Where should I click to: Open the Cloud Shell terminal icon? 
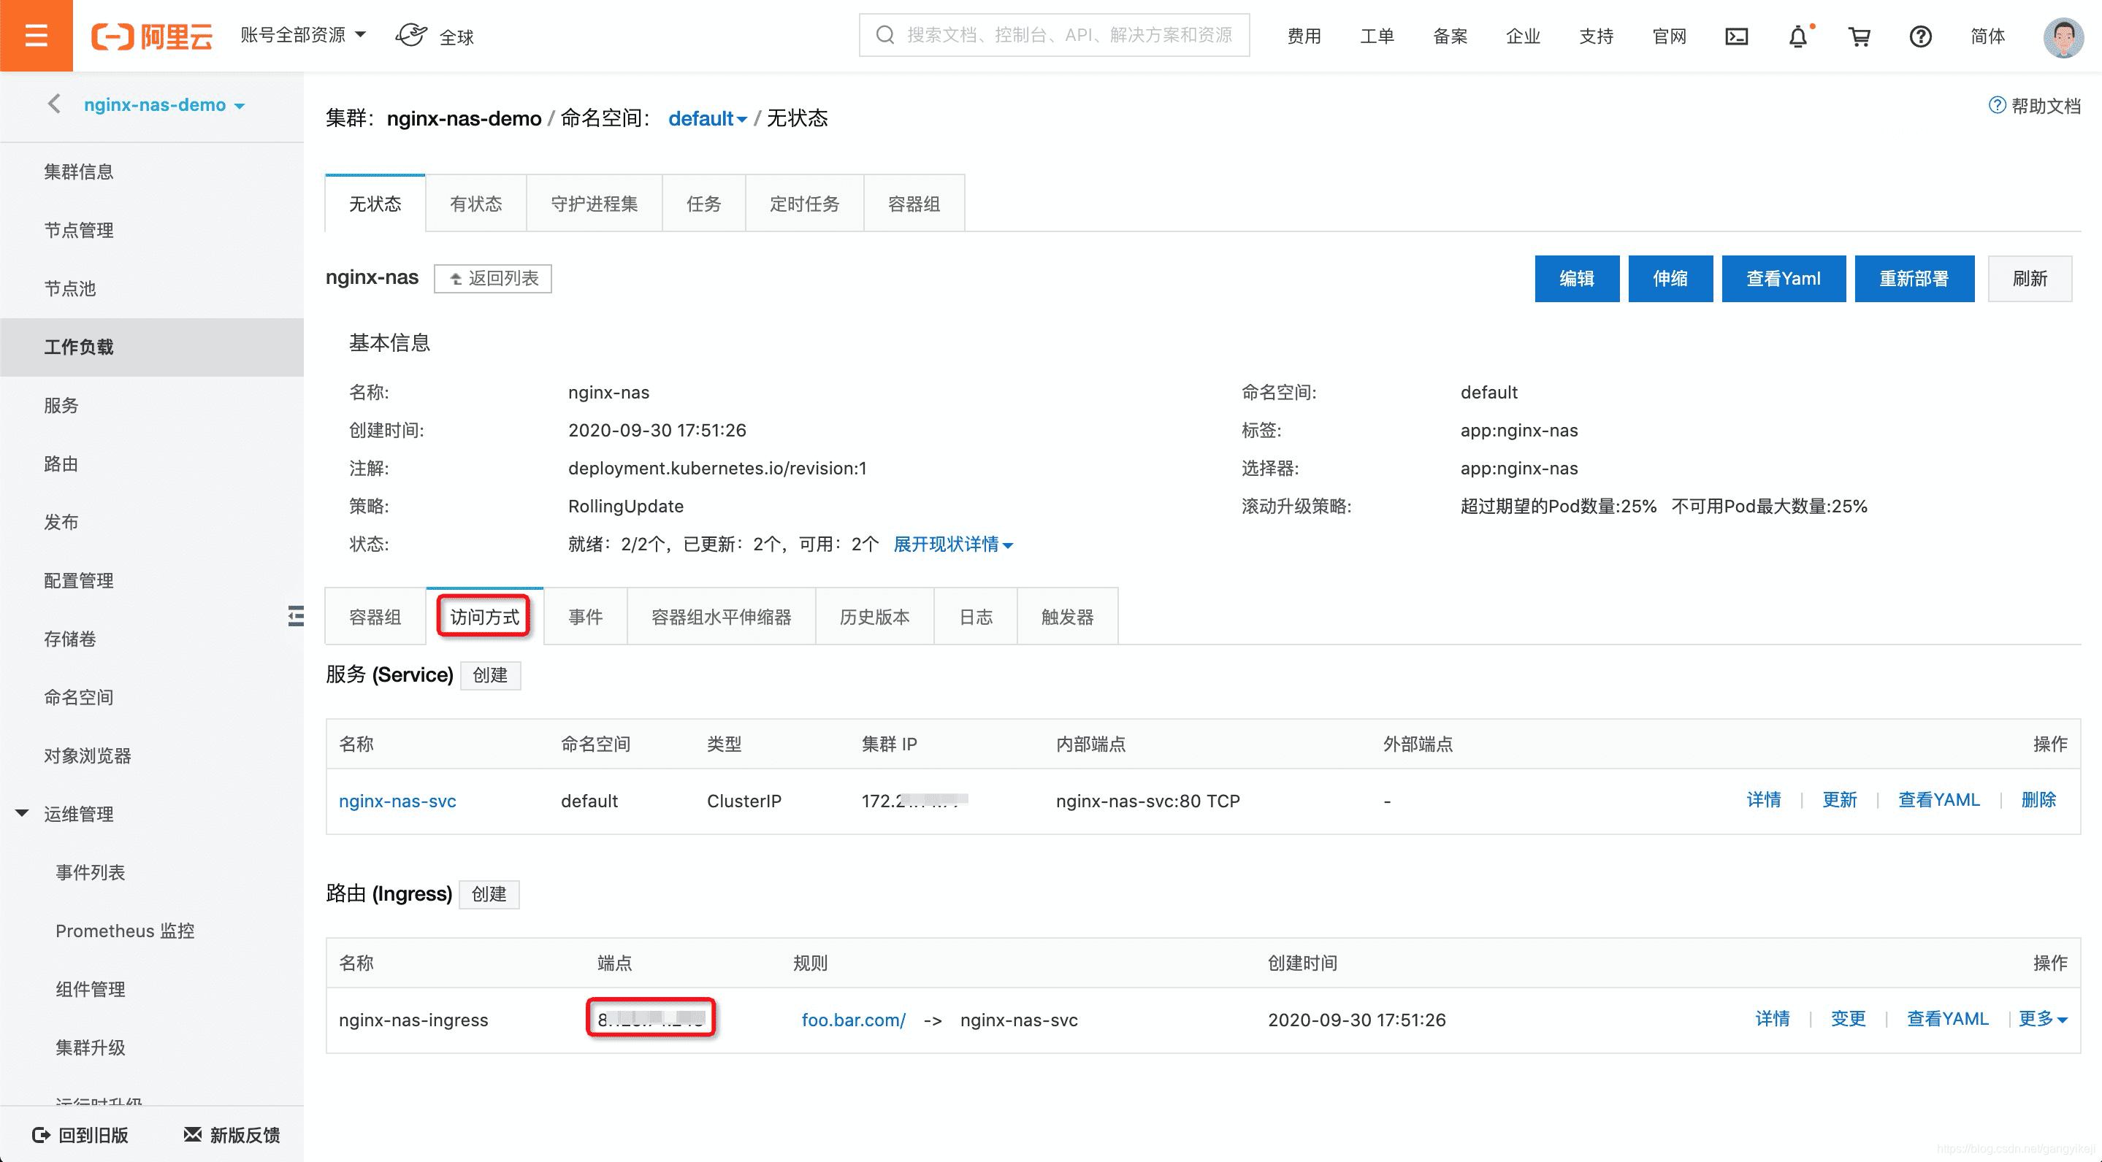pos(1736,36)
